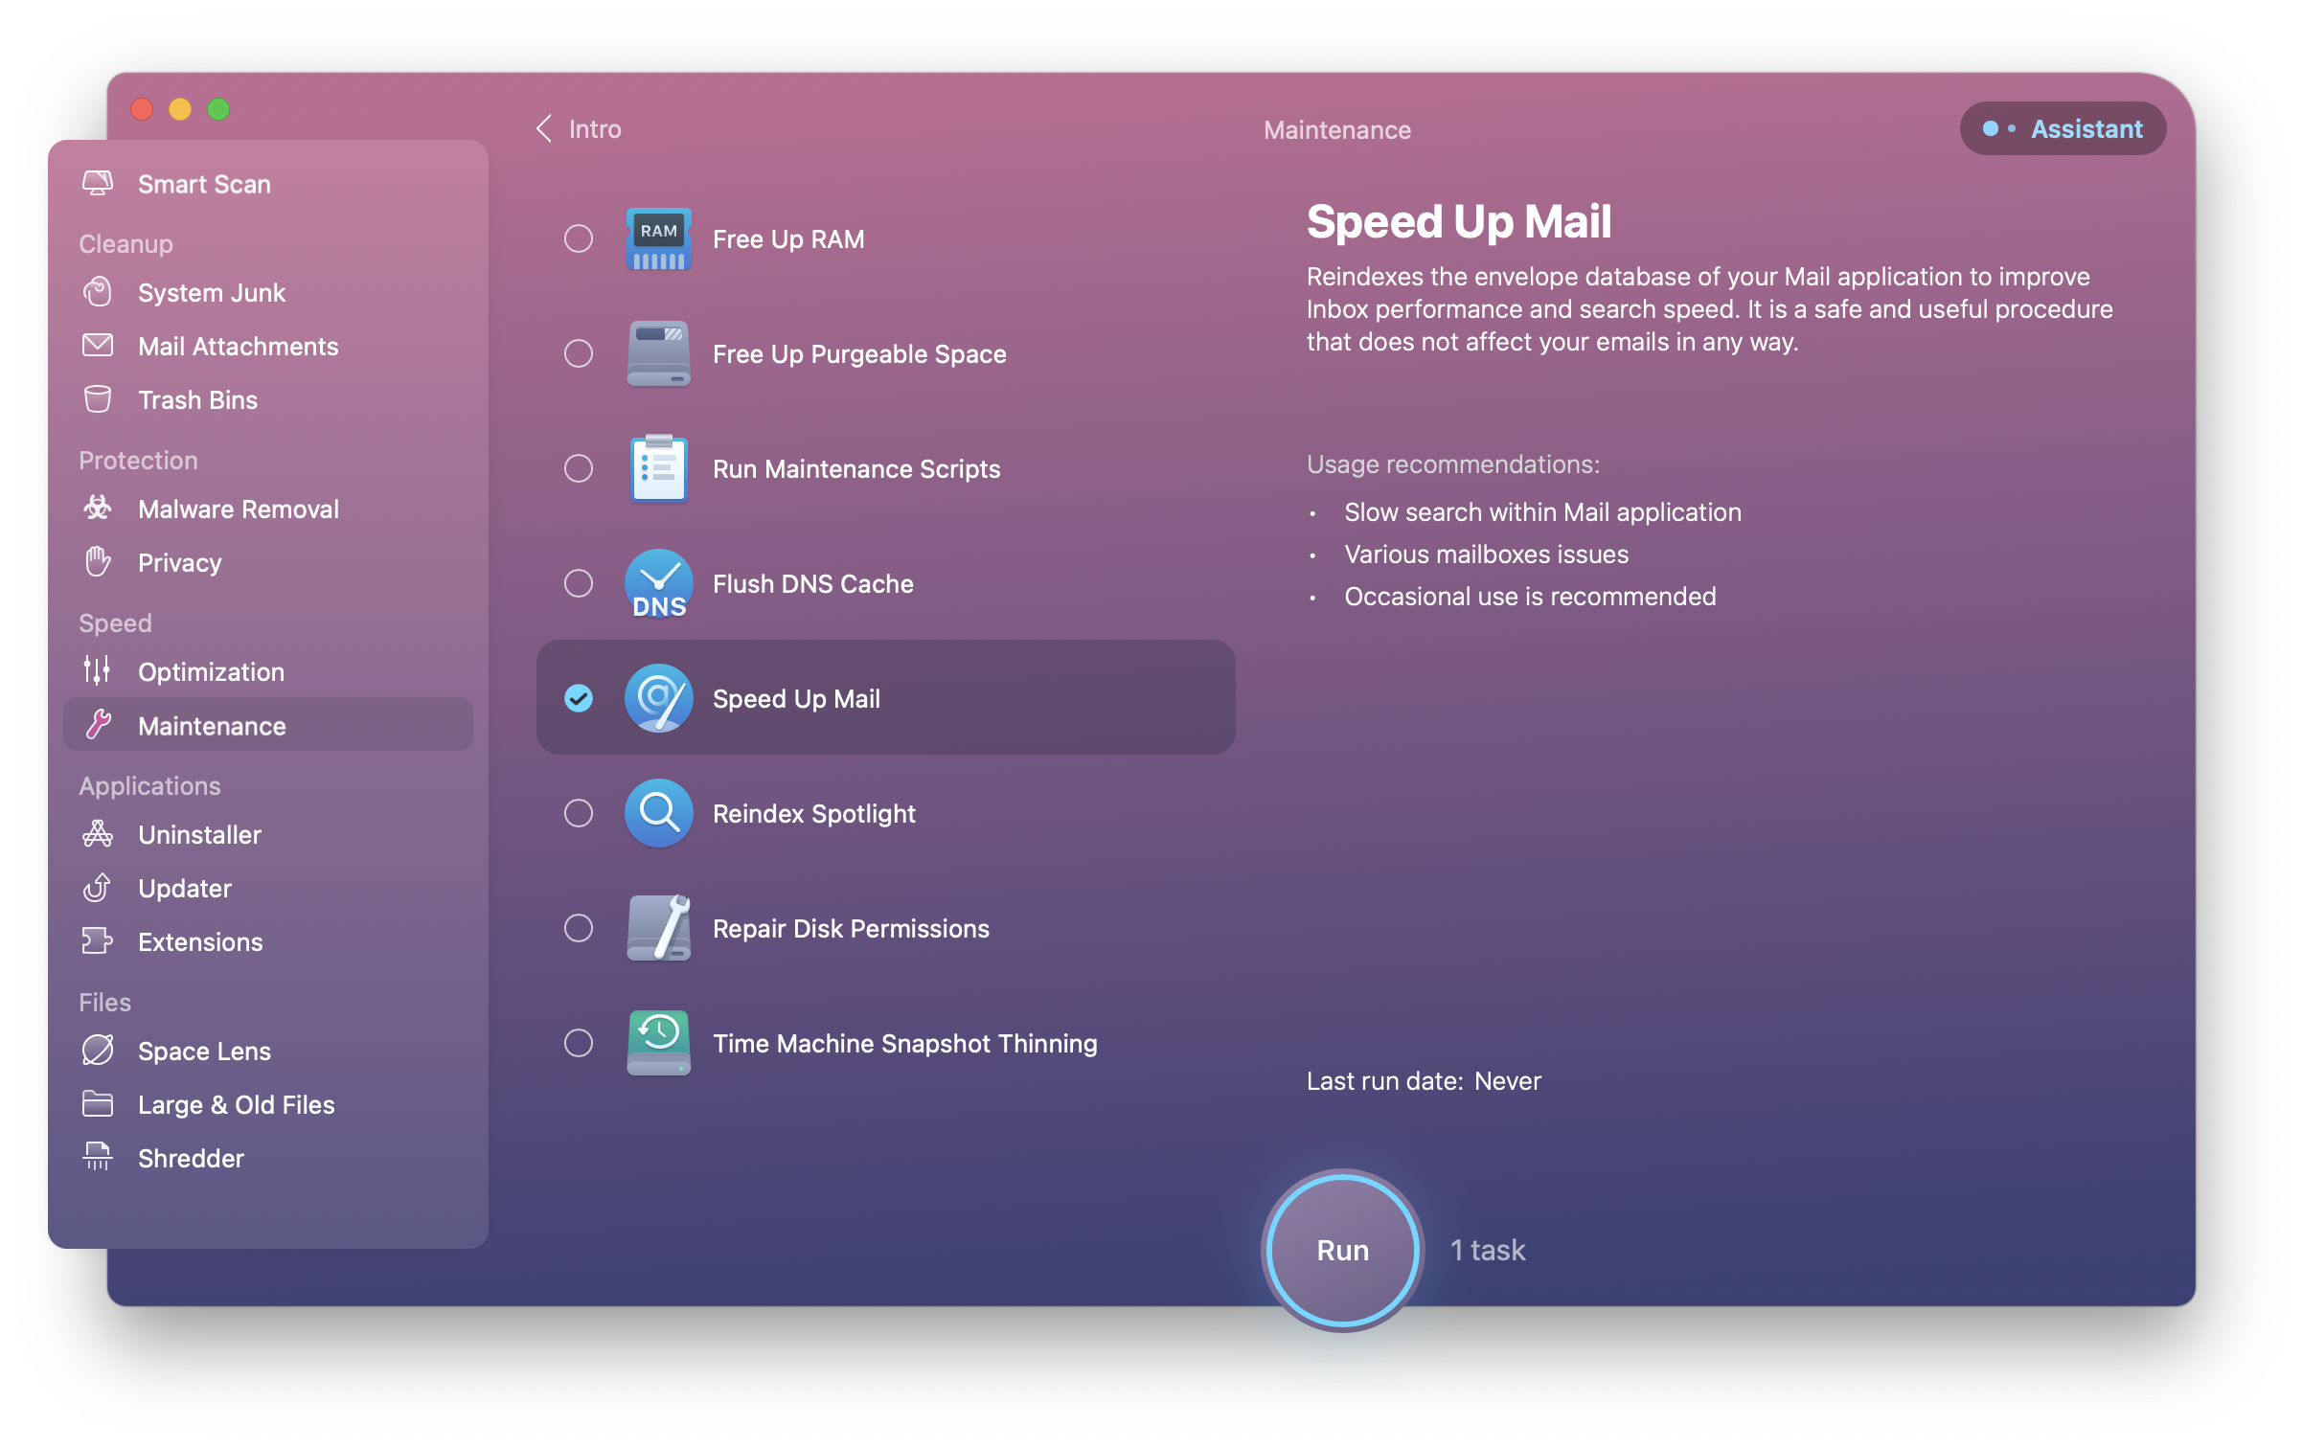Select the Reindex Spotlight task label
This screenshot has height=1448, width=2303.
(x=814, y=814)
